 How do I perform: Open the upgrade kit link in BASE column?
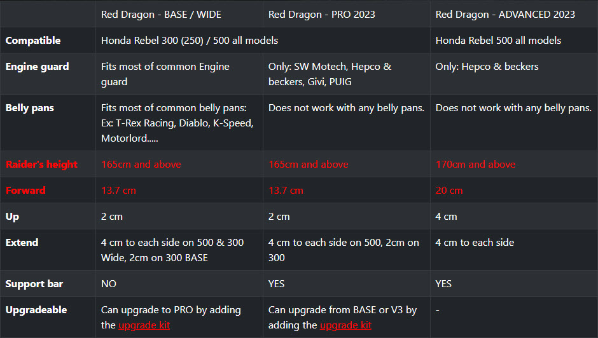click(x=144, y=325)
